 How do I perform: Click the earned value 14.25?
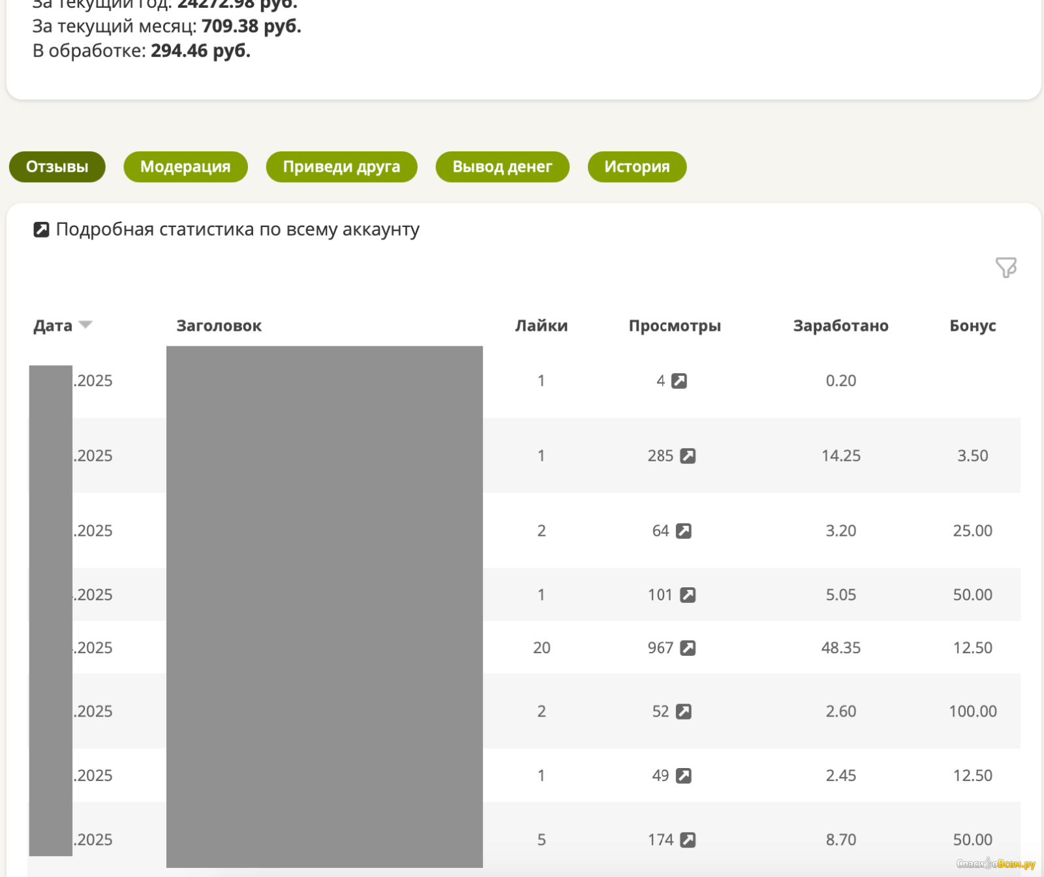click(x=841, y=456)
